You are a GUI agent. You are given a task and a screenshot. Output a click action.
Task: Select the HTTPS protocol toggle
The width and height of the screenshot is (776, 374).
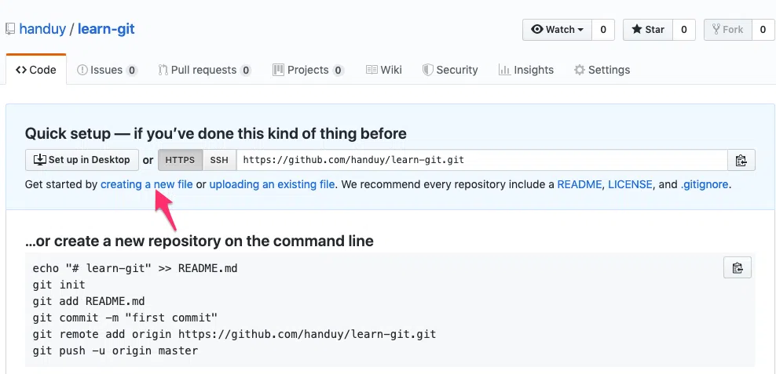point(180,160)
